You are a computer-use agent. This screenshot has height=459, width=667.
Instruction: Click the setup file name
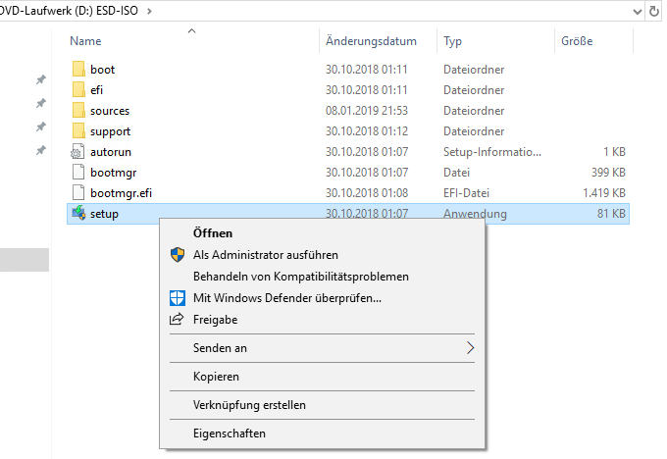(x=104, y=214)
